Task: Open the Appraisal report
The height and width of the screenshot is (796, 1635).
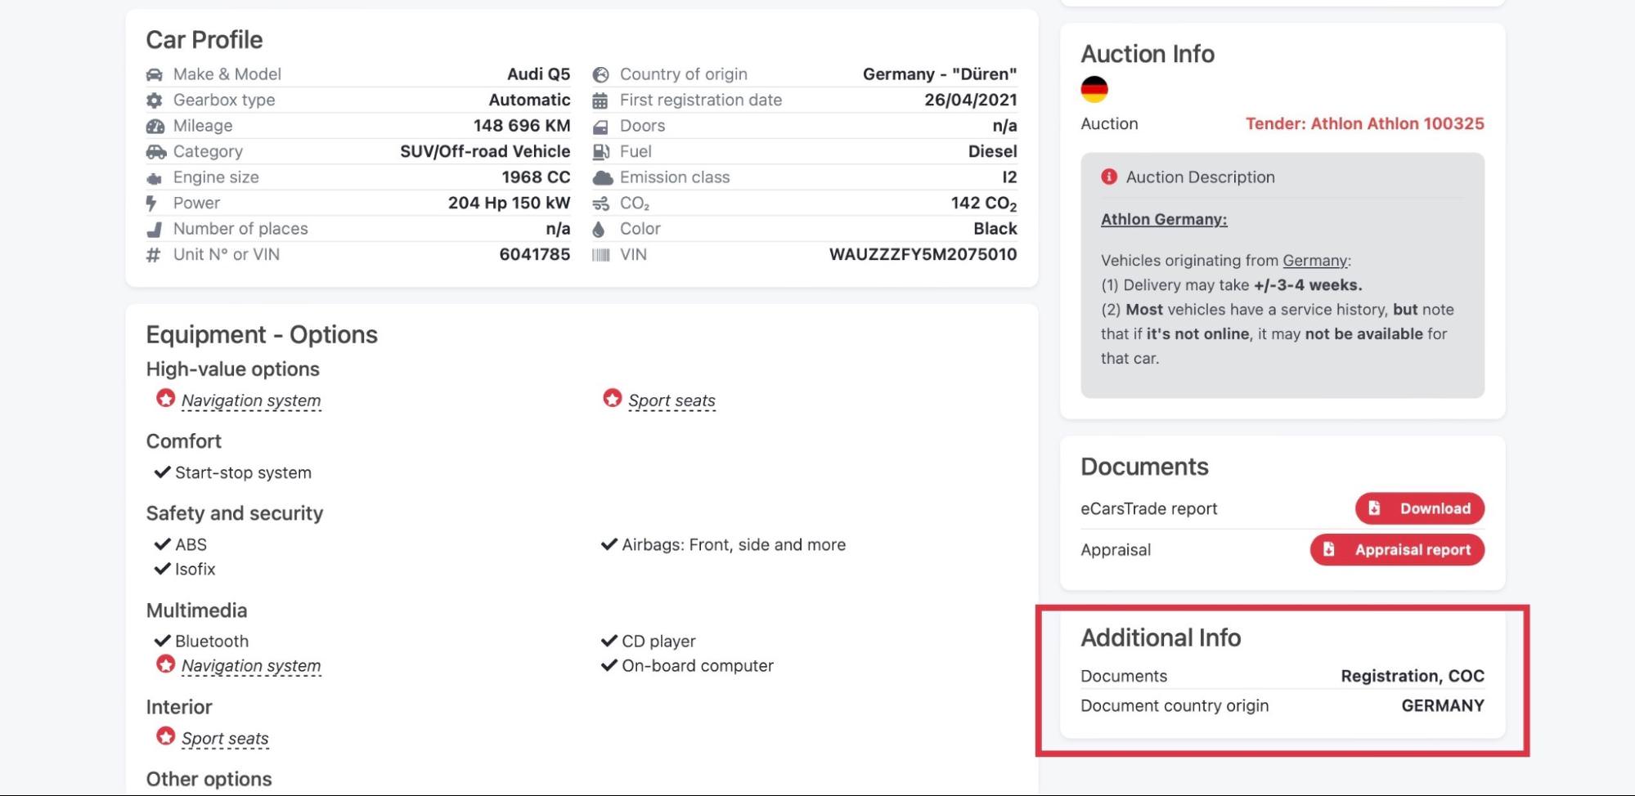Action: coord(1397,550)
